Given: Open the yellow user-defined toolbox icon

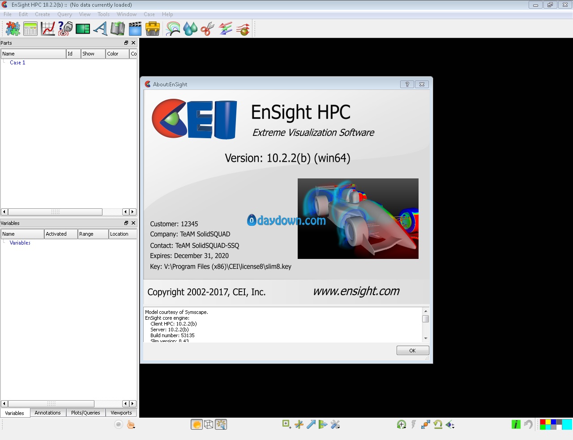Looking at the screenshot, I should [x=153, y=29].
